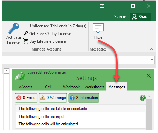Expand the formula bar dropdown arrow
The image size is (158, 133).
[152, 60]
